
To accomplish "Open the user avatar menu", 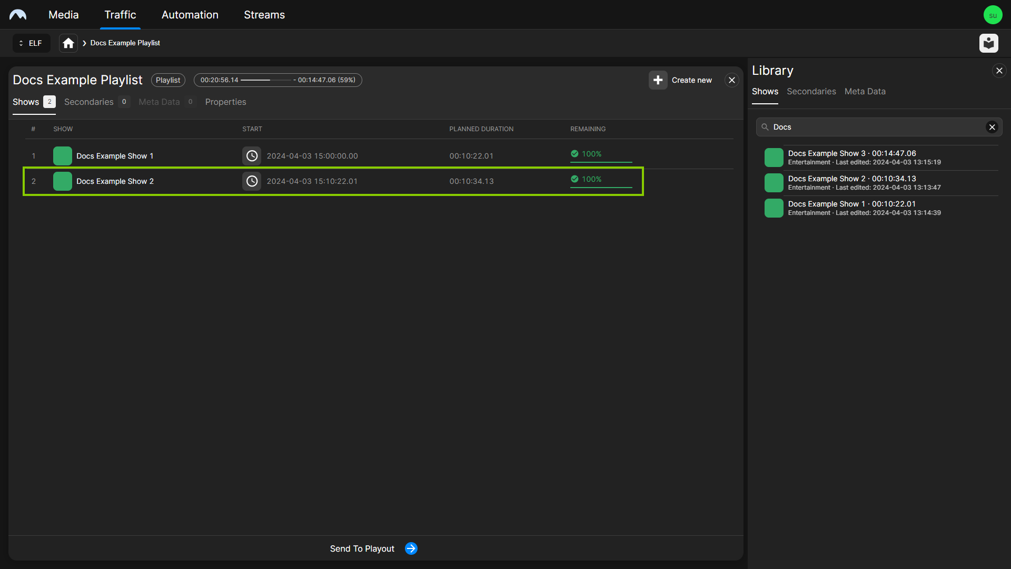I will click(x=993, y=15).
